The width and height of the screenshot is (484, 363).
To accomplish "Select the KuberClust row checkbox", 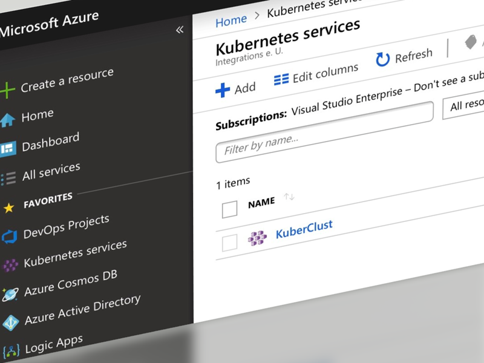I will click(x=230, y=243).
